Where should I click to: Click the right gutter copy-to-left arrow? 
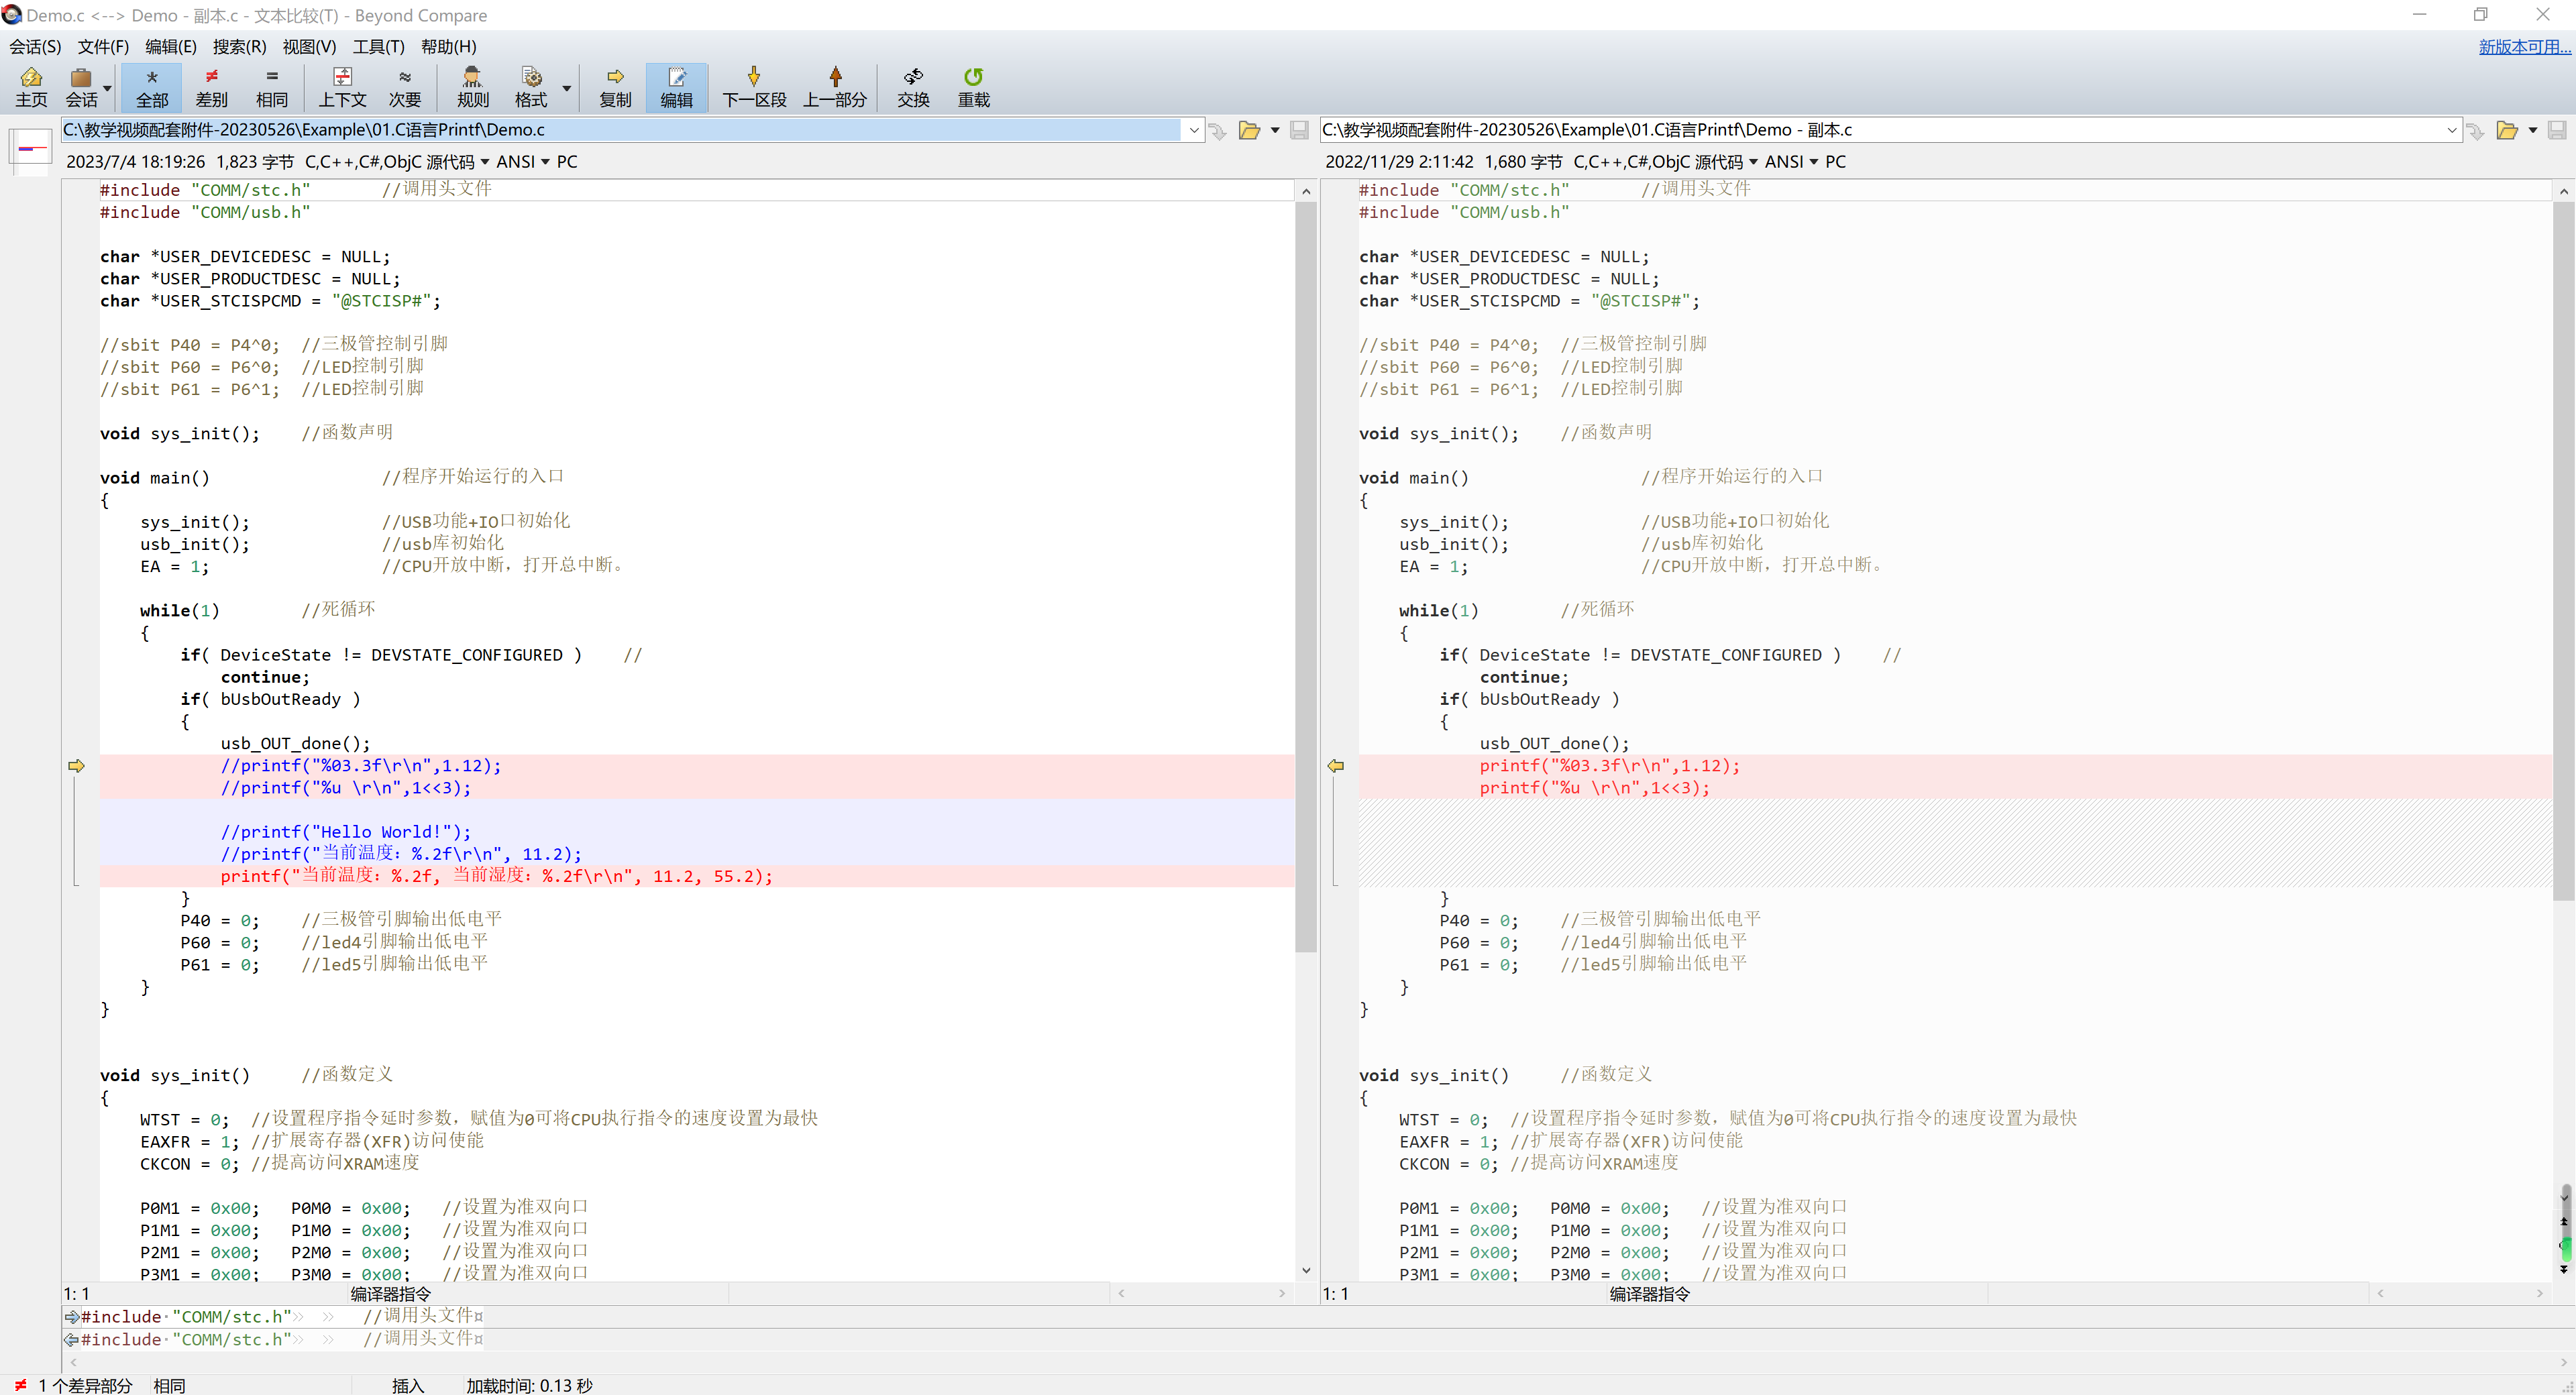click(1335, 766)
